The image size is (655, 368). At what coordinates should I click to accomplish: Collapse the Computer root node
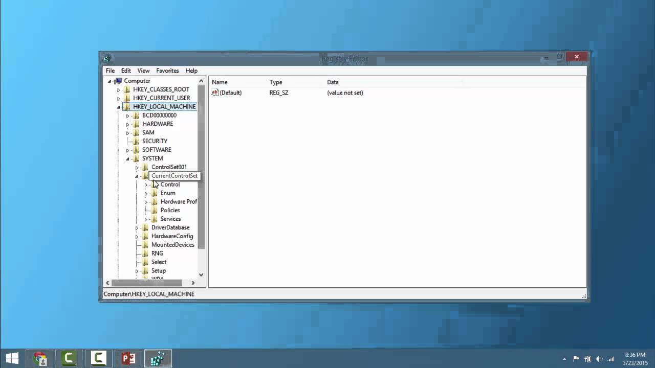click(x=110, y=81)
